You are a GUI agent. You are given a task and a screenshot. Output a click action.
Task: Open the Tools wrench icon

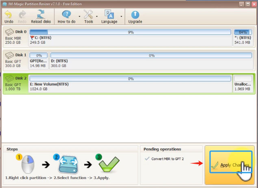point(89,15)
